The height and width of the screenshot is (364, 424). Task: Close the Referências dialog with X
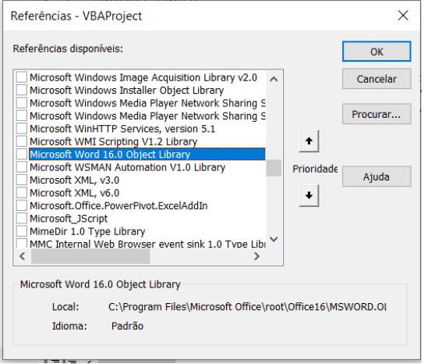[x=403, y=16]
